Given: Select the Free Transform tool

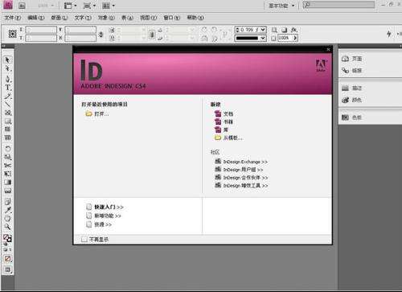Looking at the screenshot, I should click(7, 174).
